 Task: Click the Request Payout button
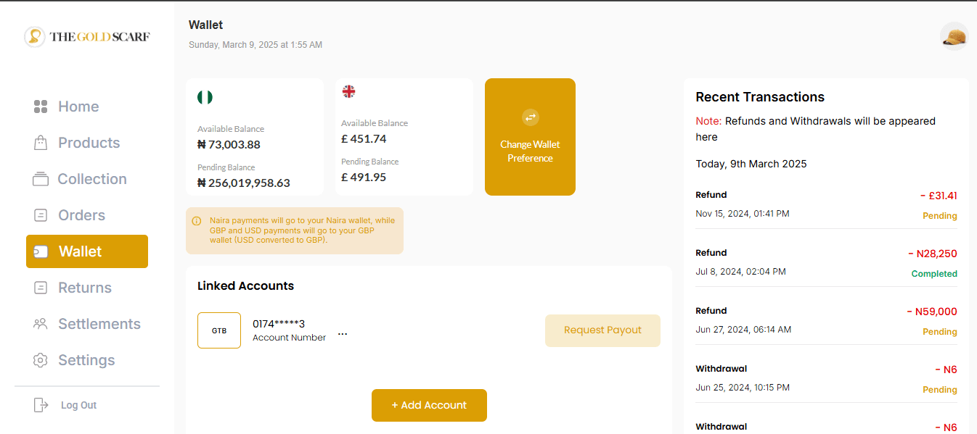602,330
